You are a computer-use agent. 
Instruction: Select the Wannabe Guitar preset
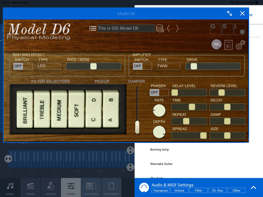[161, 164]
